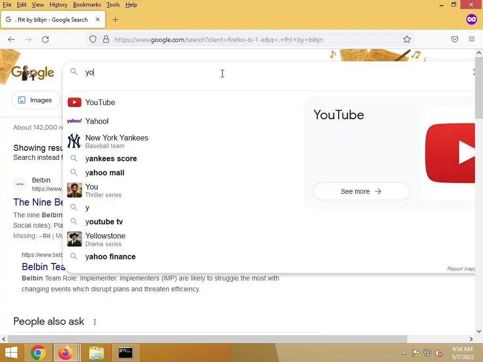Click the Action Center flag tray icon
Image resolution: width=483 pixels, height=362 pixels.
coord(416,353)
